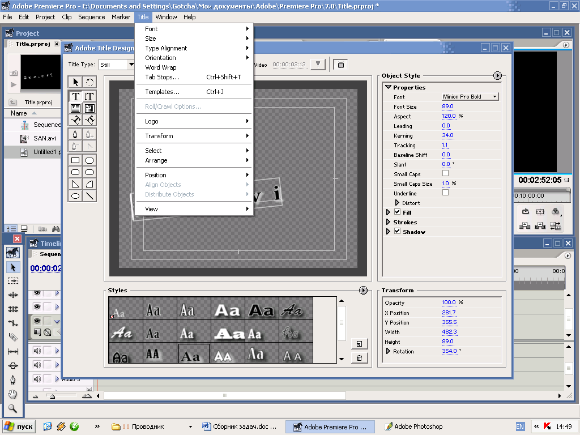580x435 pixels.
Task: Select the Untitled1 item in Project panel
Action: click(32, 152)
